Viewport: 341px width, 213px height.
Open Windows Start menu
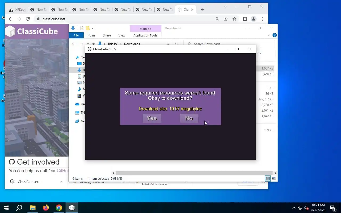tap(6, 208)
